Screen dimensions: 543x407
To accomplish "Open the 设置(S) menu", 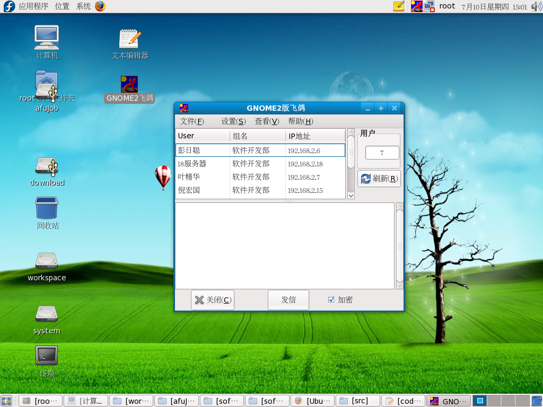I will (x=233, y=121).
